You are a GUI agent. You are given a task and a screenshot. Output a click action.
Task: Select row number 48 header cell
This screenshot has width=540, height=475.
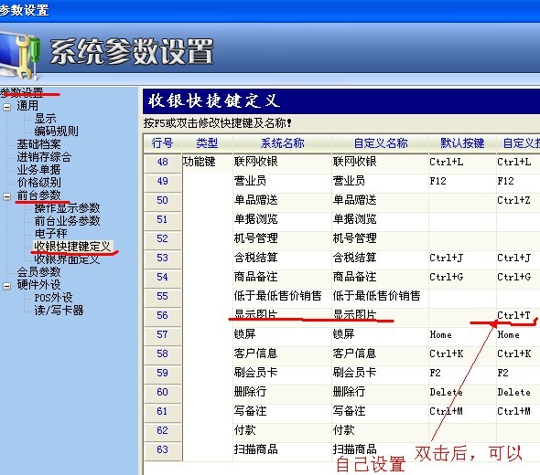click(163, 162)
